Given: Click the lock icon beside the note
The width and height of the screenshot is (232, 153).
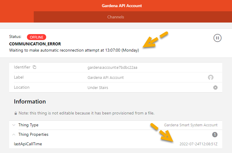Looking at the screenshot, I should point(15,113).
